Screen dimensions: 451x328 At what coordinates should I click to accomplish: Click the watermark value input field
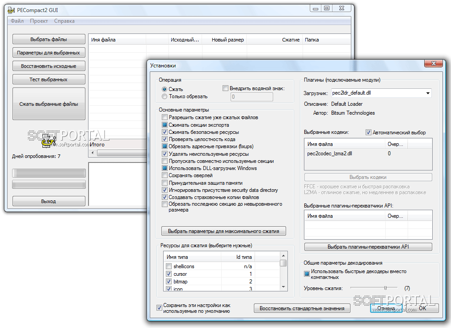pos(252,97)
